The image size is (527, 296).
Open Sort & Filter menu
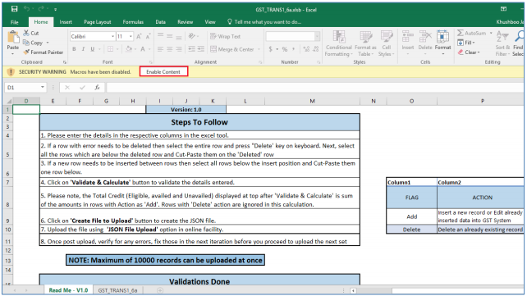tap(502, 43)
